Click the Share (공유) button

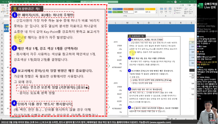(182, 5)
